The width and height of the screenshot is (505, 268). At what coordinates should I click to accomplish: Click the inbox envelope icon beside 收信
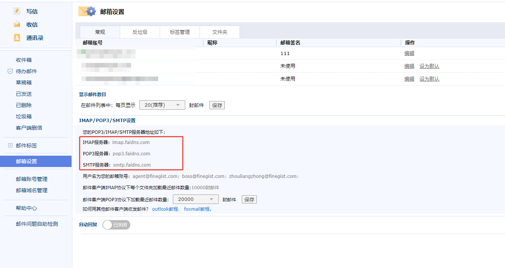point(17,25)
